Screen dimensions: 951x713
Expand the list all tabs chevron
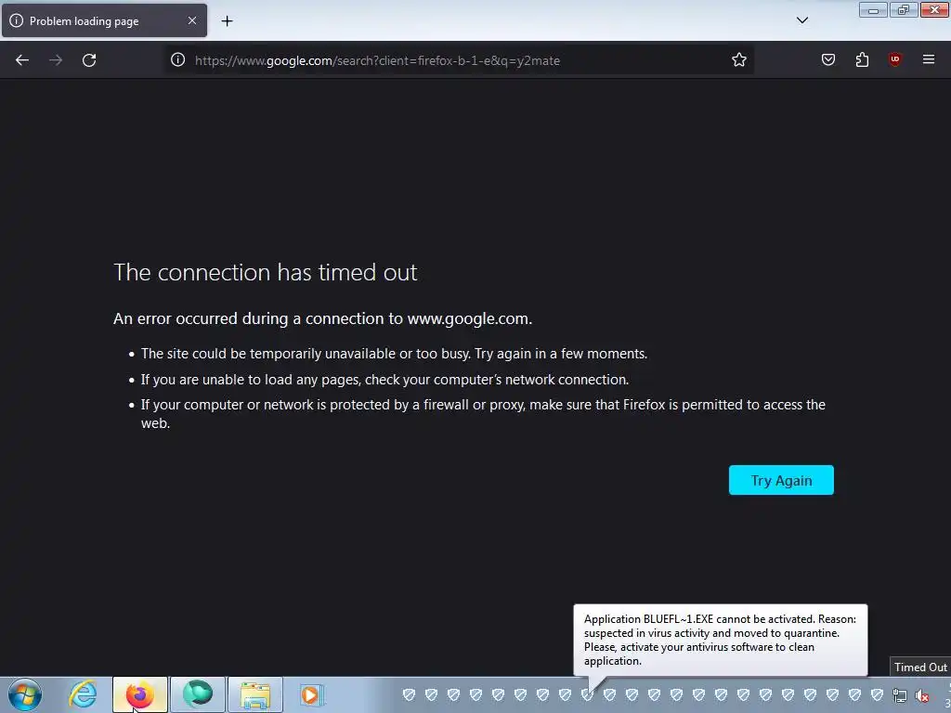click(801, 20)
